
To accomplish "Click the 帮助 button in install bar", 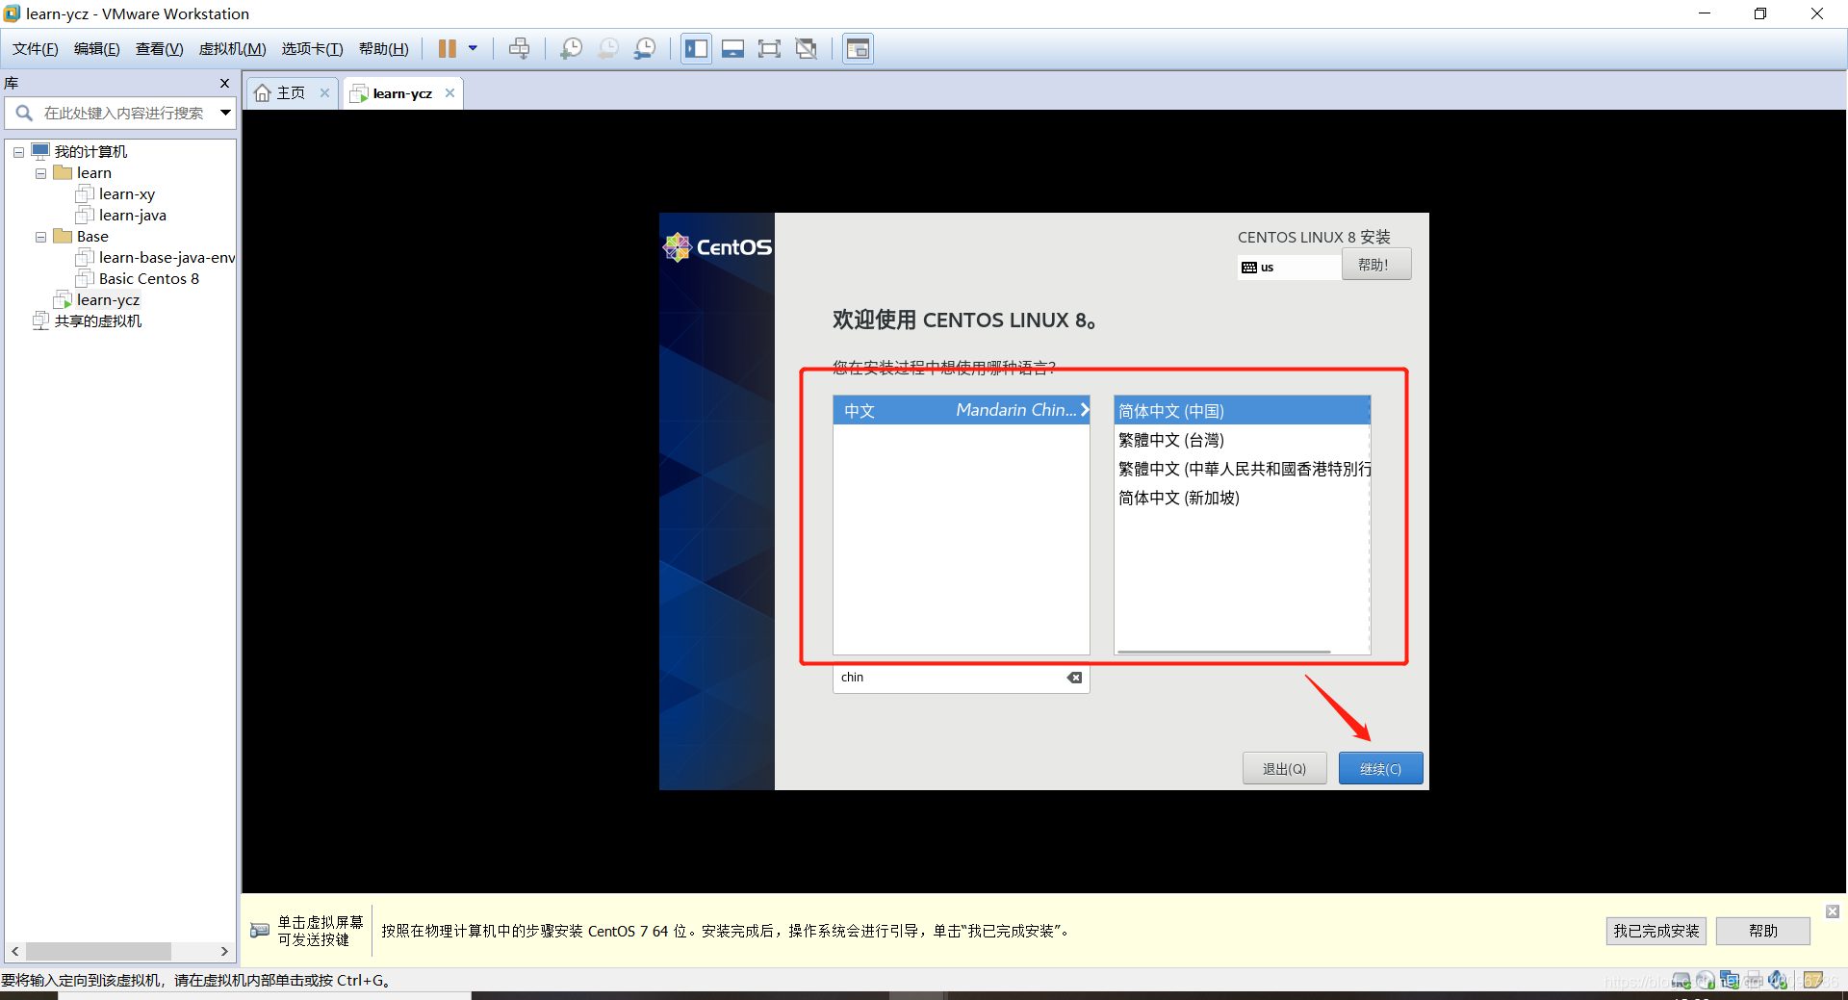I will [1762, 931].
